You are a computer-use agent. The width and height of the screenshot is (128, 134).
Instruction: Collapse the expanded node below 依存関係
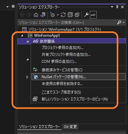(x=28, y=59)
